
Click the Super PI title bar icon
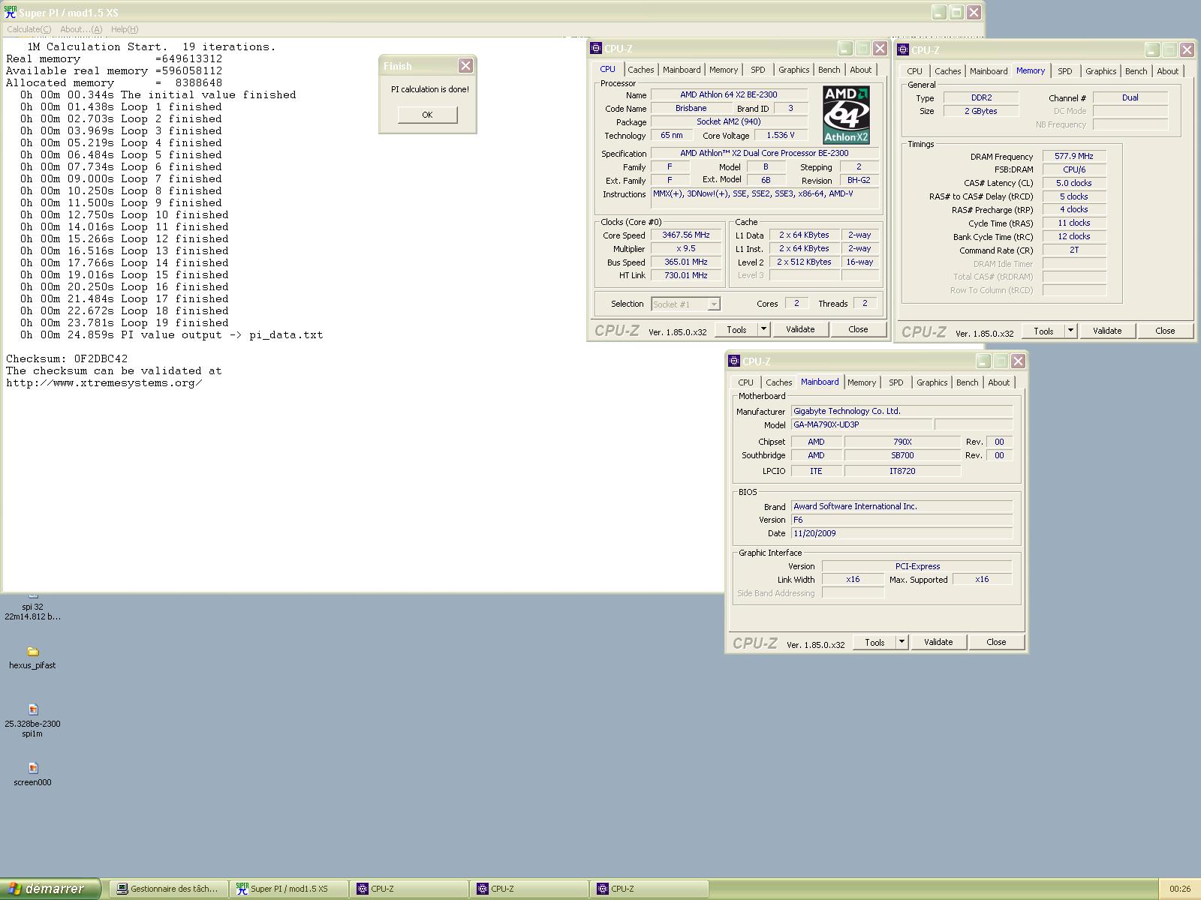coord(11,12)
